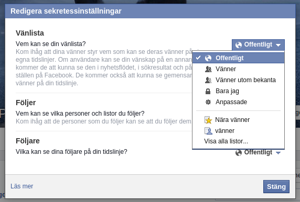Select Vänner utom bekanta option
The width and height of the screenshot is (300, 202).
[x=238, y=80]
